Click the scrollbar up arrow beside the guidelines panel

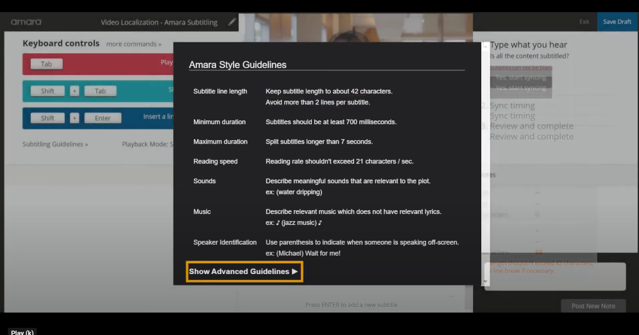pyautogui.click(x=486, y=45)
